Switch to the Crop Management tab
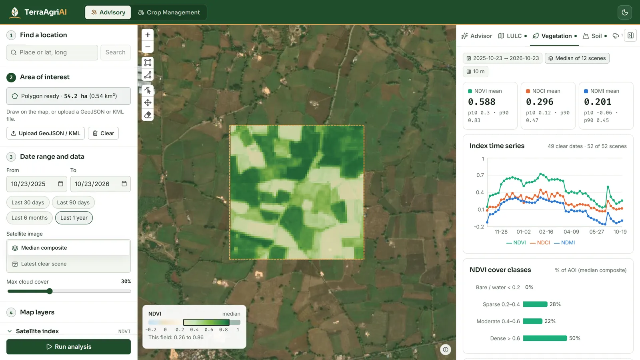The width and height of the screenshot is (640, 360). (169, 12)
